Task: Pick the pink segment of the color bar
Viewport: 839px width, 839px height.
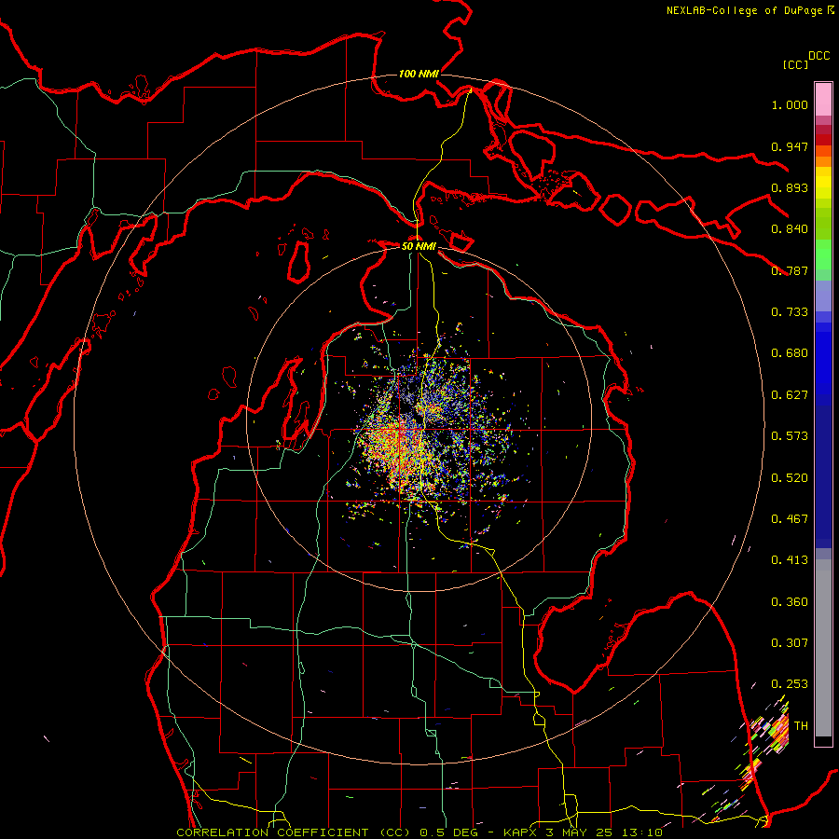Action: point(823,99)
